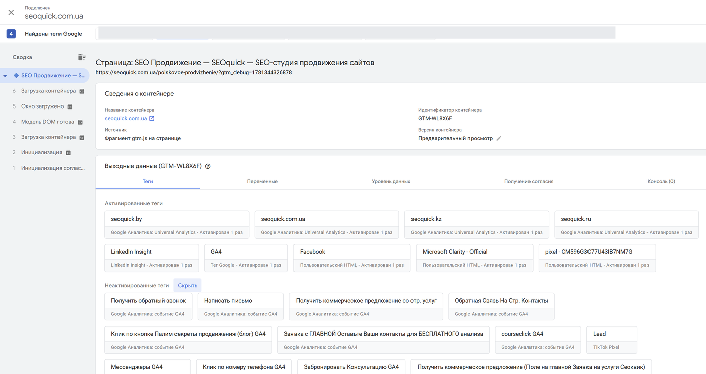The width and height of the screenshot is (706, 374).
Task: Switch to the Переменные tab
Action: click(262, 181)
